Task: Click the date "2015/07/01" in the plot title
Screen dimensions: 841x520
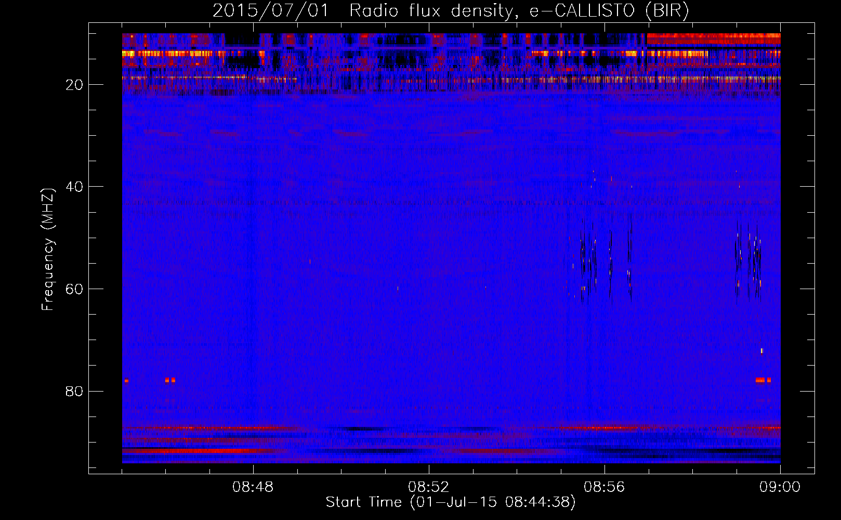Action: (271, 11)
